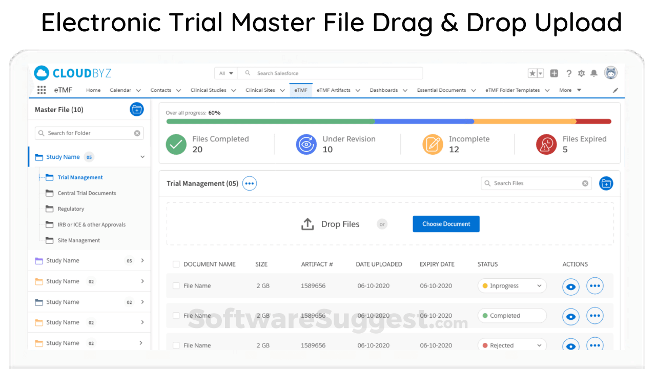Select the red Files Expired icon
Viewport: 656px width, 369px height.
(x=546, y=144)
